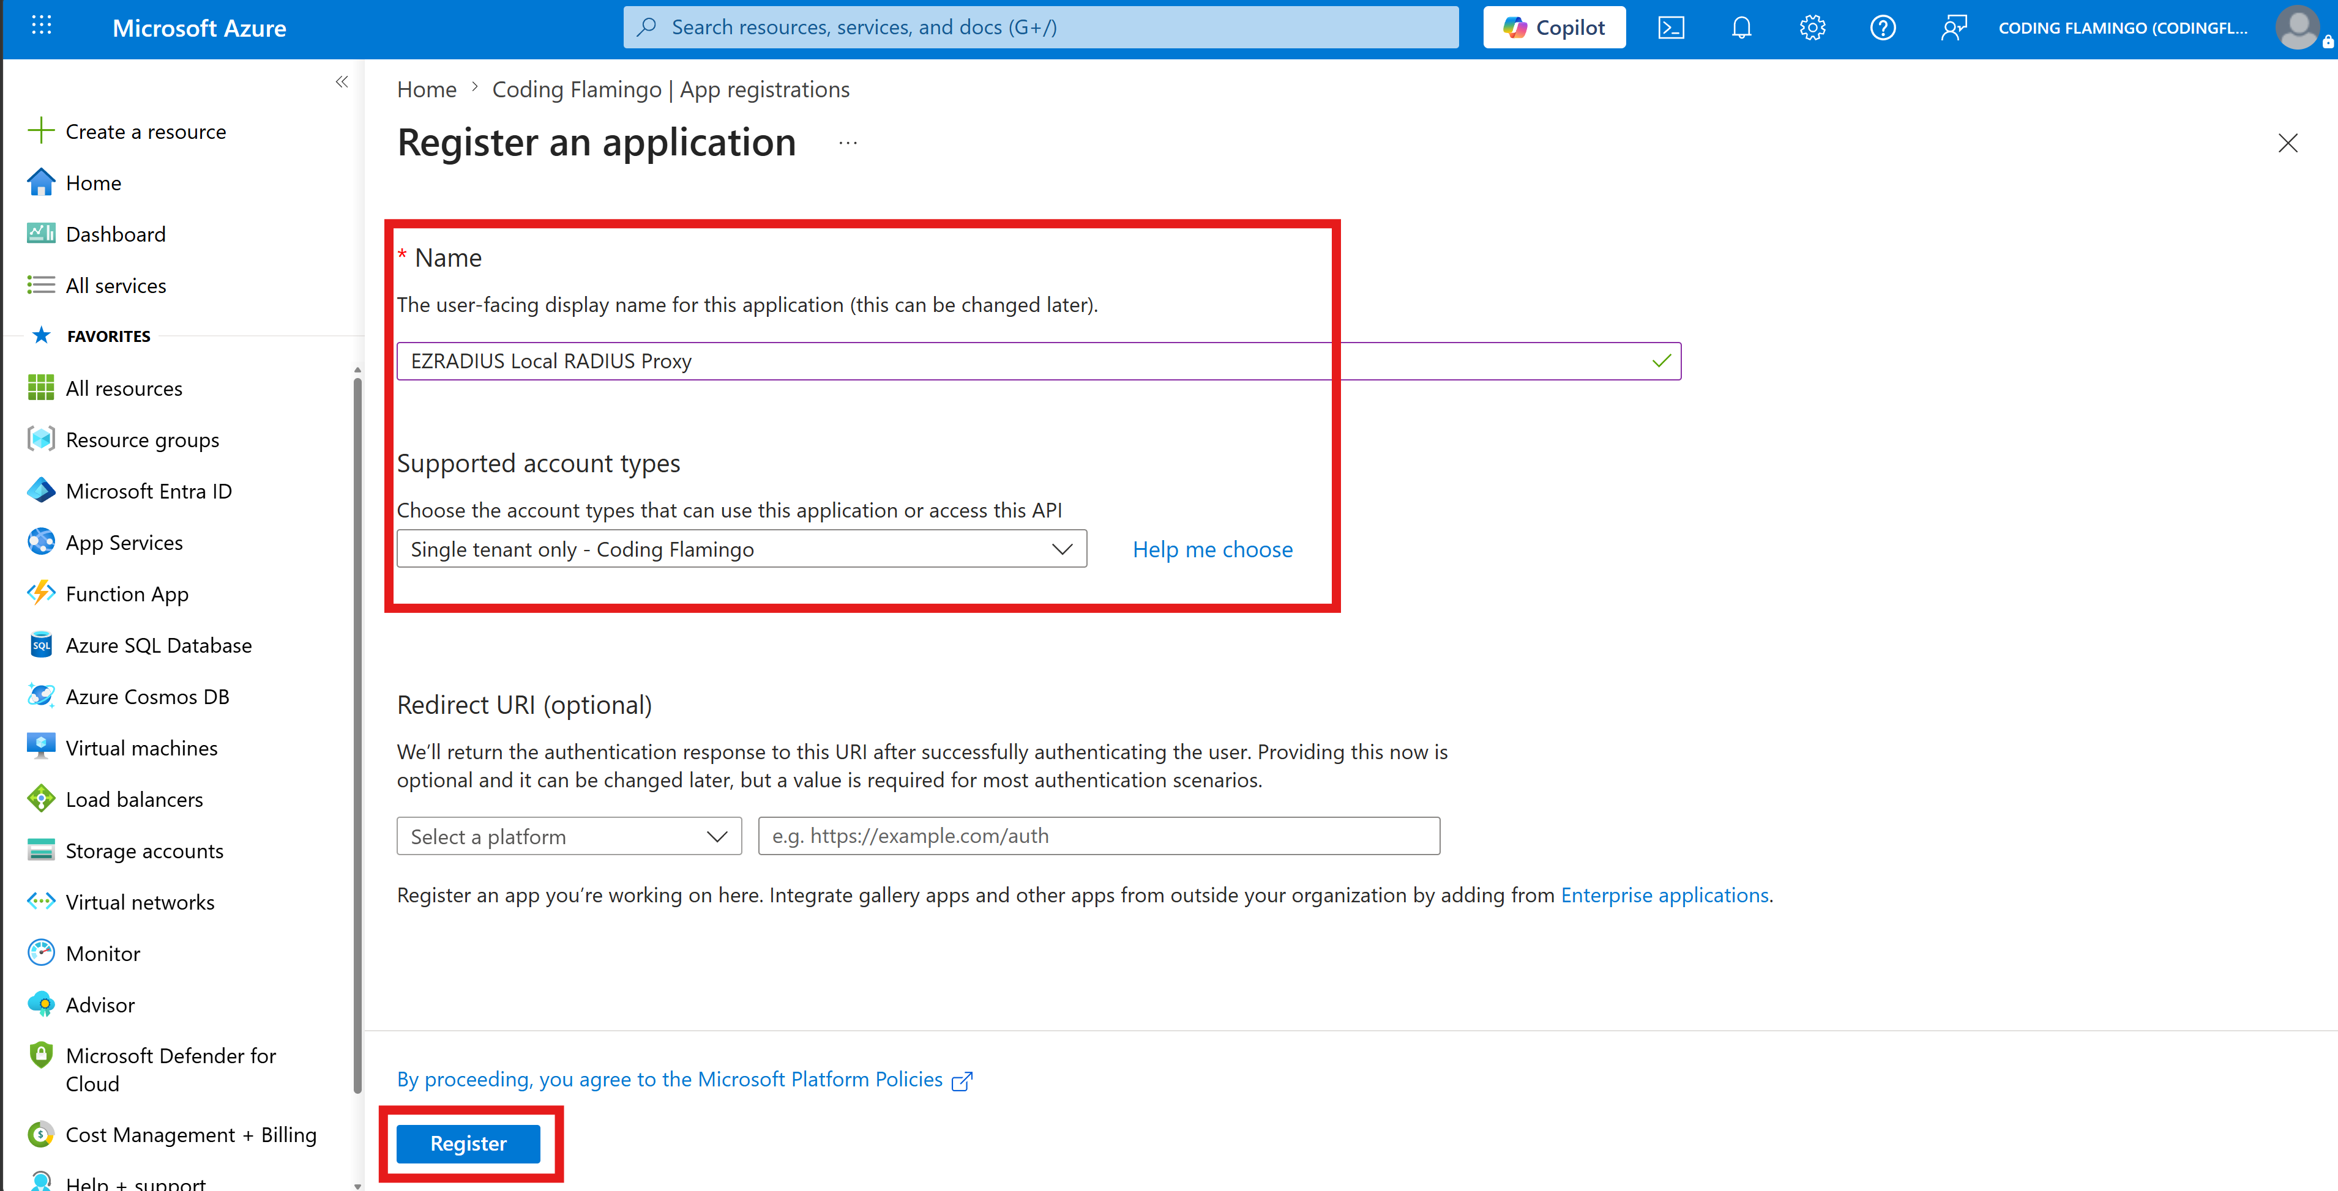Close the Register an application pane
Viewport: 2338px width, 1191px height.
point(2288,143)
